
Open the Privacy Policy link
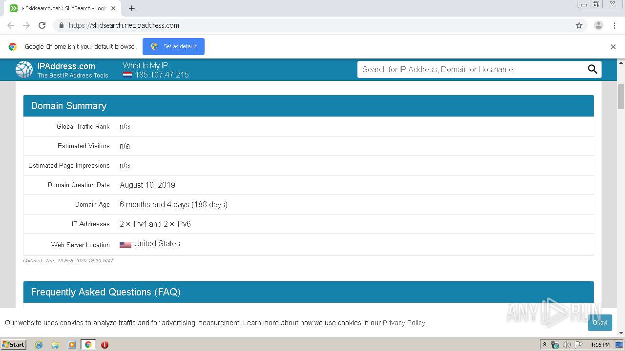coord(404,323)
